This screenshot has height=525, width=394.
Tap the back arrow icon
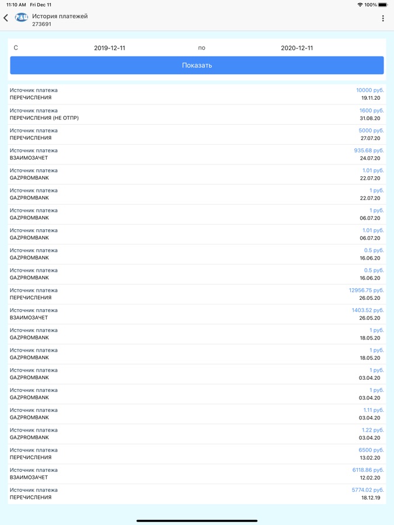pyautogui.click(x=6, y=18)
